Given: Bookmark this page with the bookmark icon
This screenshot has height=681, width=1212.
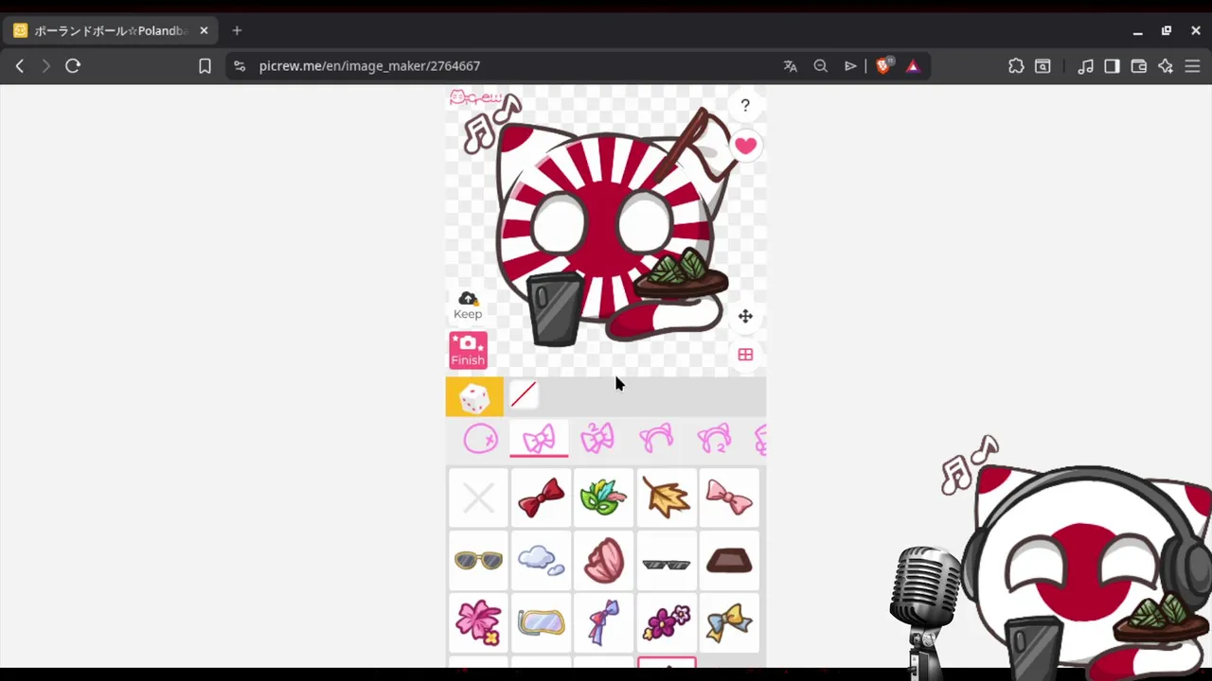Looking at the screenshot, I should (205, 66).
